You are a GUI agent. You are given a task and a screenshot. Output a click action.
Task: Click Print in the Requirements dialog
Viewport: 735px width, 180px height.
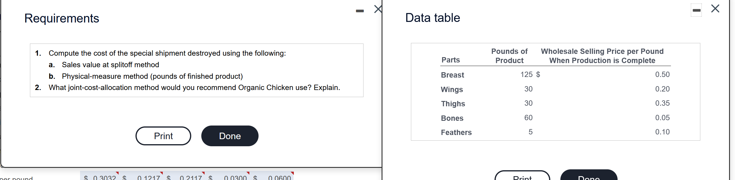(163, 136)
